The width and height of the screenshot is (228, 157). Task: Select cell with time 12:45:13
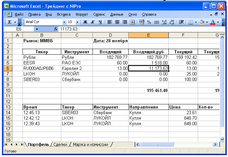tap(42, 112)
